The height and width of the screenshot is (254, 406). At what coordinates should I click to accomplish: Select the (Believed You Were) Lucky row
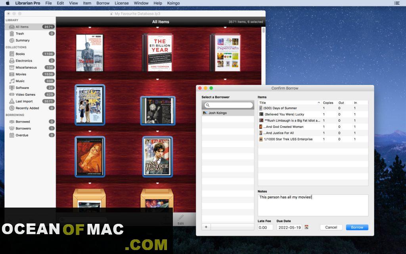(313, 114)
